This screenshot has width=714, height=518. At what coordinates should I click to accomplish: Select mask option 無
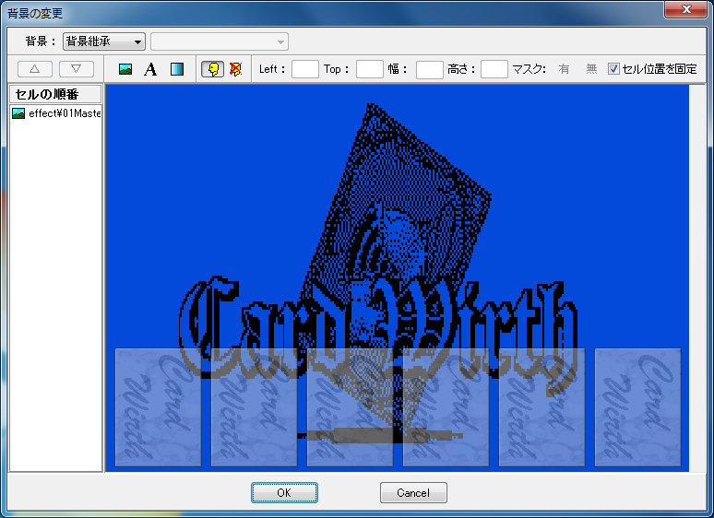[591, 69]
